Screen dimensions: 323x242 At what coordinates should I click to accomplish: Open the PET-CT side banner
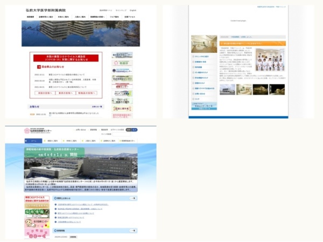(122, 101)
